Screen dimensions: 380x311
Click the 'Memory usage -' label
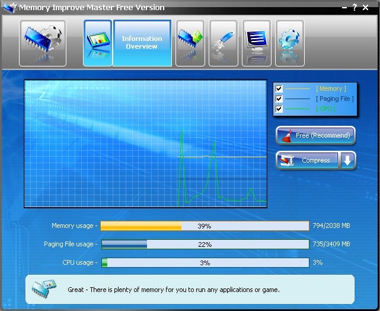click(x=75, y=226)
